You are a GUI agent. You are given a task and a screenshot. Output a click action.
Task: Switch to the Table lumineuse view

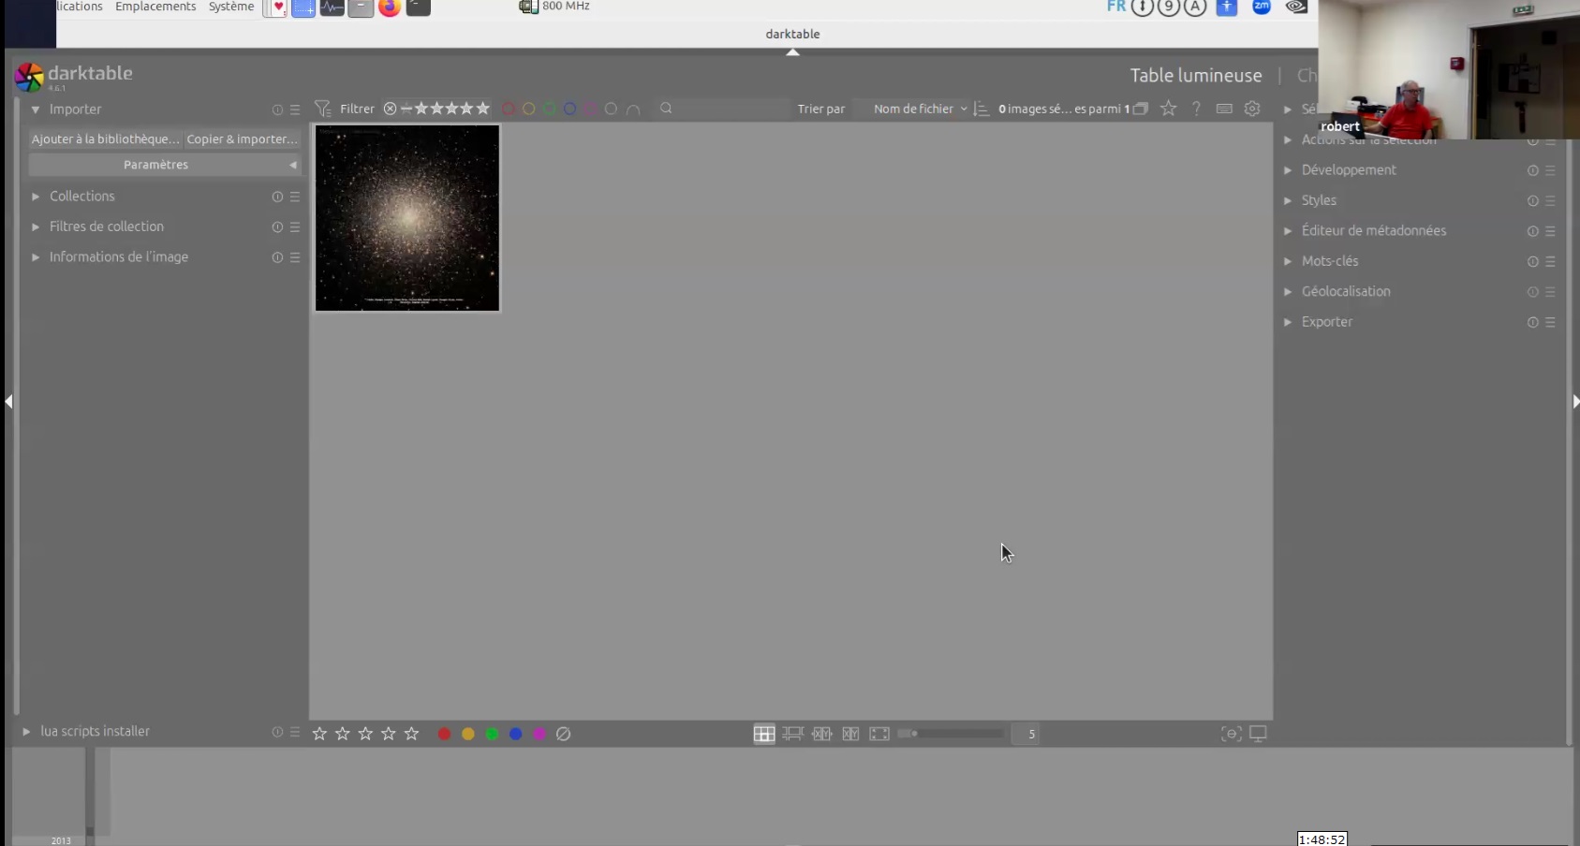point(1195,75)
